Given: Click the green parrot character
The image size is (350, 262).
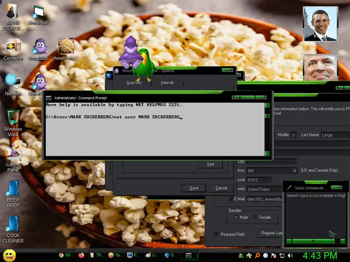Looking at the screenshot, I should [145, 65].
